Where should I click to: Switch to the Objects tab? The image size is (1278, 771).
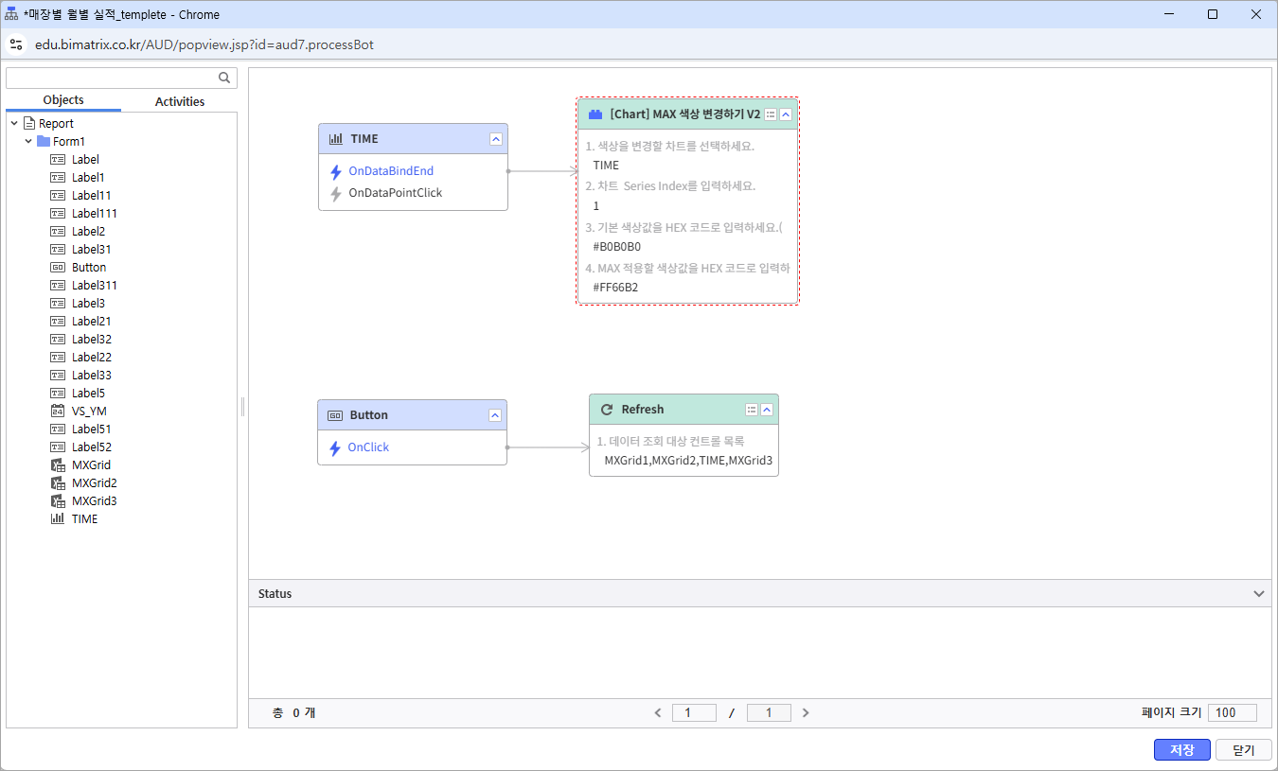pos(63,100)
